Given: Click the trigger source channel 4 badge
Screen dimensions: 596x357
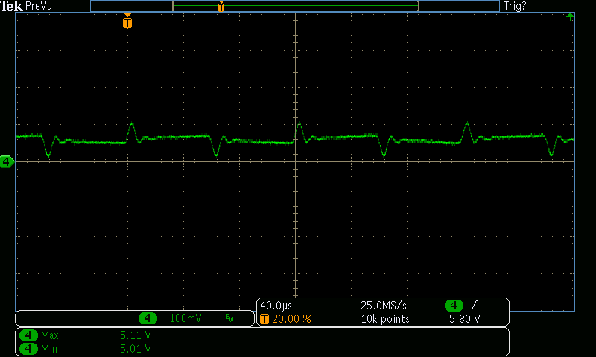Looking at the screenshot, I should click(x=454, y=305).
